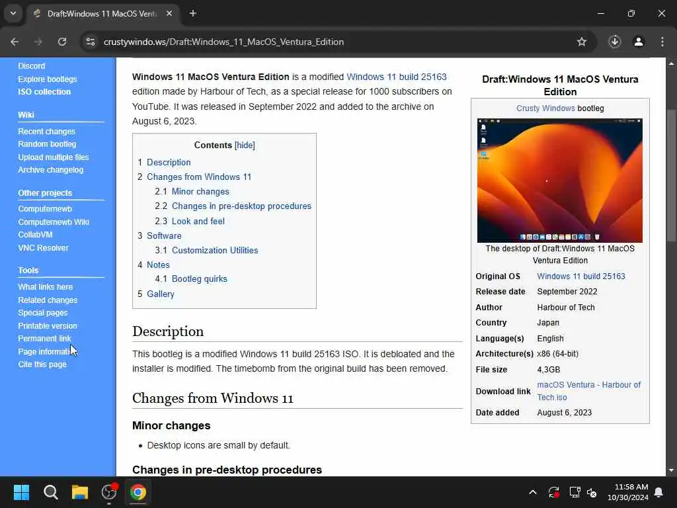Viewport: 677px width, 508px height.
Task: Open the Windows Start menu
Action: (x=21, y=492)
